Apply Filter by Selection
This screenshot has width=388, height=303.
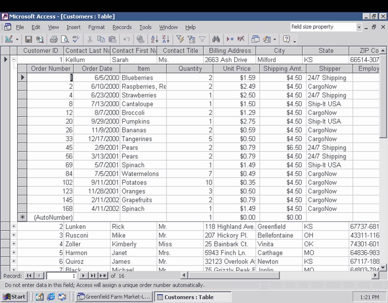pyautogui.click(x=179, y=39)
